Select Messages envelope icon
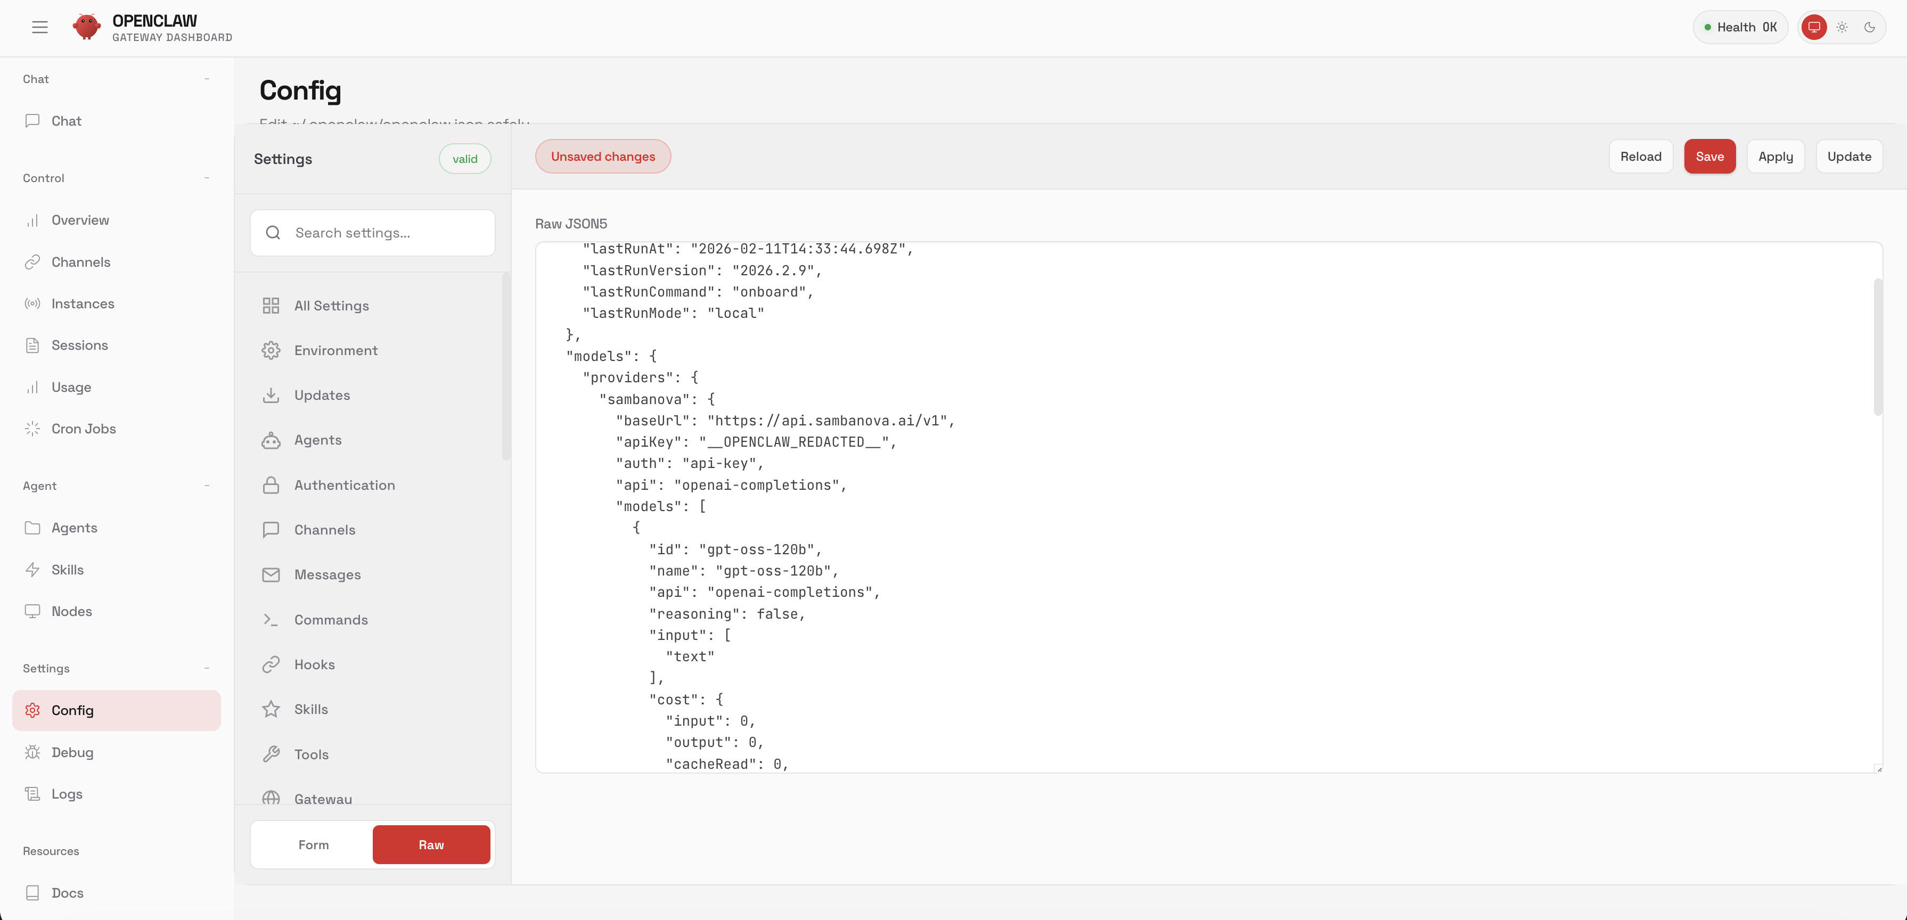 271,575
